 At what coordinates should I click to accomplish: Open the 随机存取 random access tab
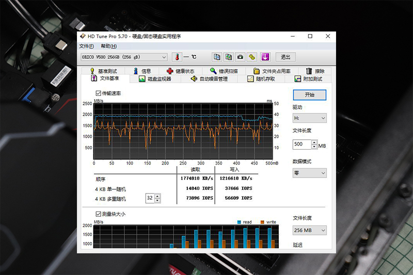pos(261,79)
